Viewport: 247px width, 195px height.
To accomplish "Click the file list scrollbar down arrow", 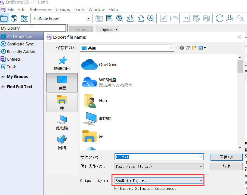I will tap(240, 147).
